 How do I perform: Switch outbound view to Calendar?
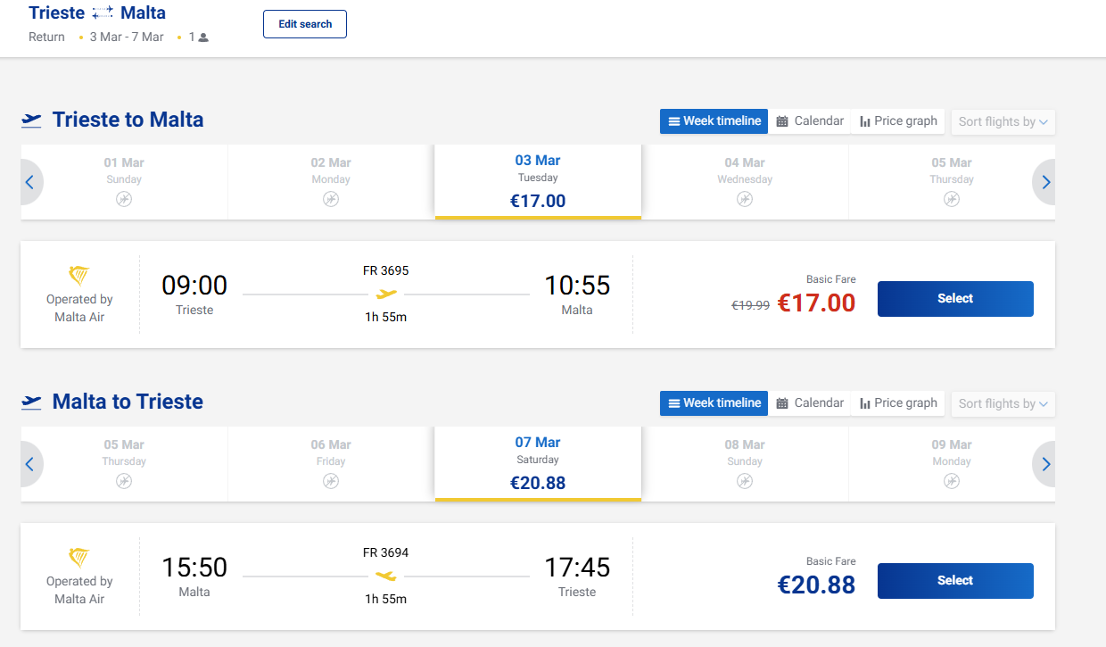click(x=809, y=121)
